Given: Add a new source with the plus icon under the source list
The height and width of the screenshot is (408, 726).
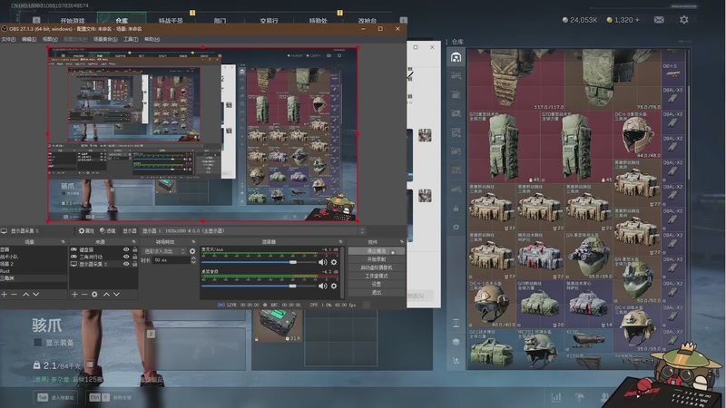Looking at the screenshot, I should point(74,294).
